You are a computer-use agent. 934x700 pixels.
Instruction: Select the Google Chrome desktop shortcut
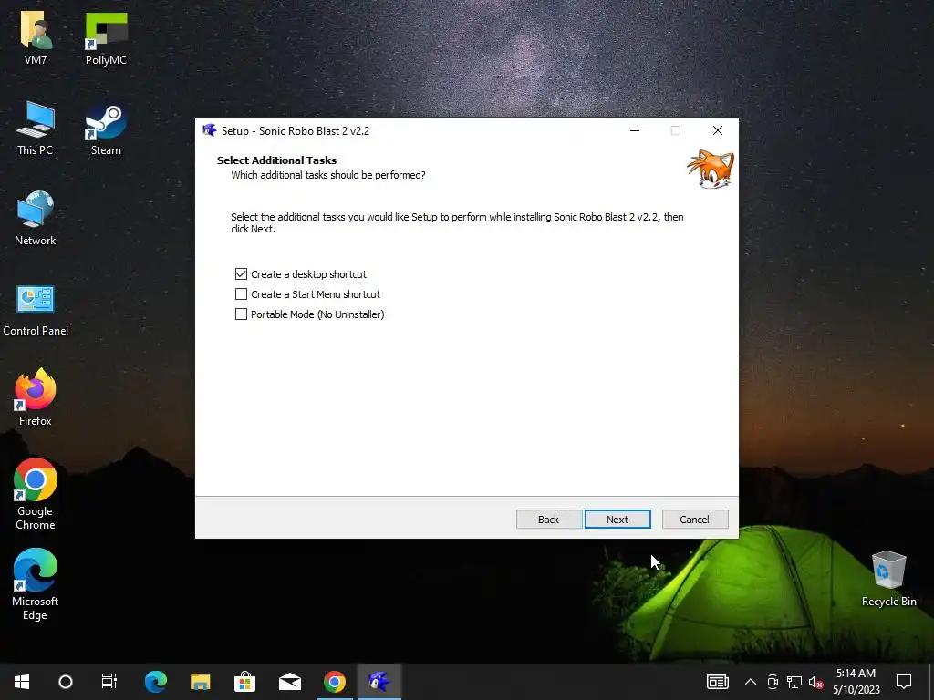pyautogui.click(x=36, y=494)
